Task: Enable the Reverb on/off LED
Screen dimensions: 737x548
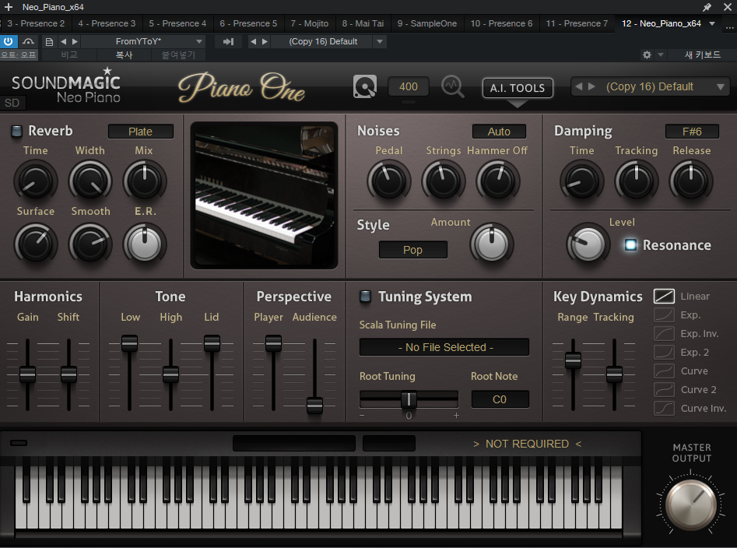Action: pos(16,131)
